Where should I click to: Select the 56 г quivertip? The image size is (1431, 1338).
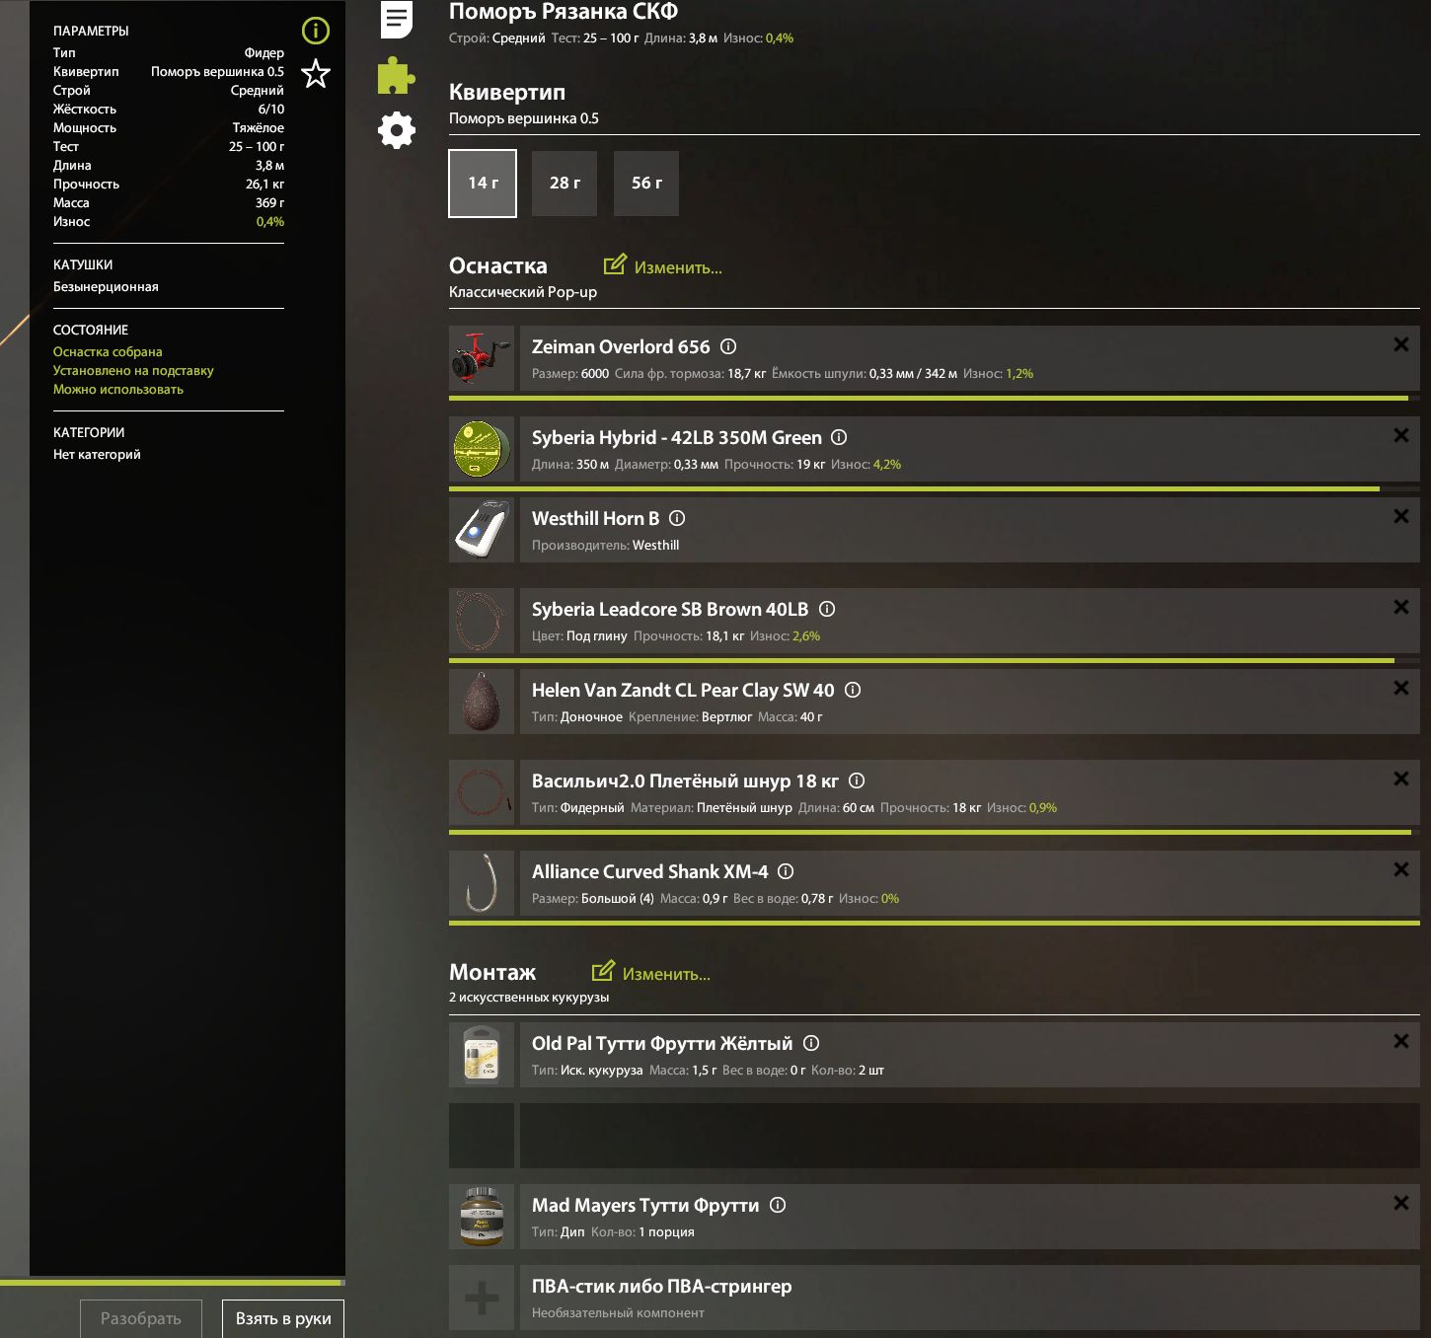click(x=646, y=183)
